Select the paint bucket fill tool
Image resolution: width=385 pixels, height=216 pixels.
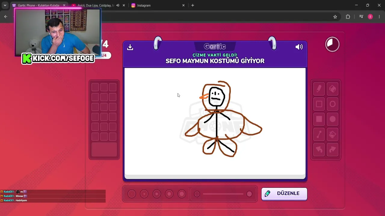pos(332,134)
